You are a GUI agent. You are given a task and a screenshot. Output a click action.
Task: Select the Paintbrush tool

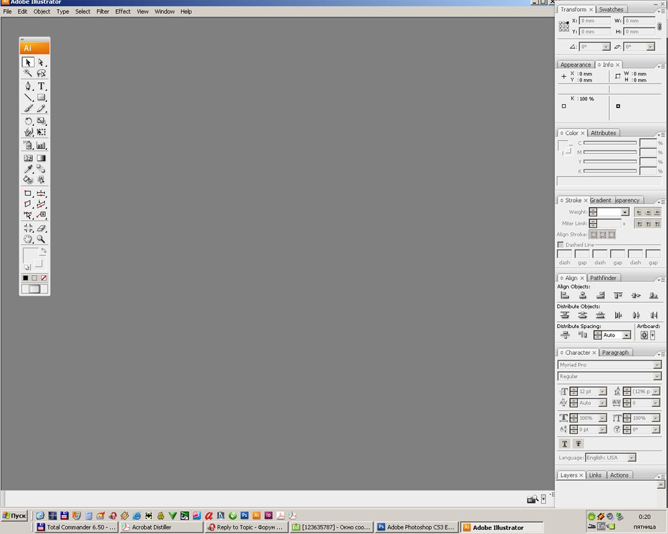(x=28, y=109)
